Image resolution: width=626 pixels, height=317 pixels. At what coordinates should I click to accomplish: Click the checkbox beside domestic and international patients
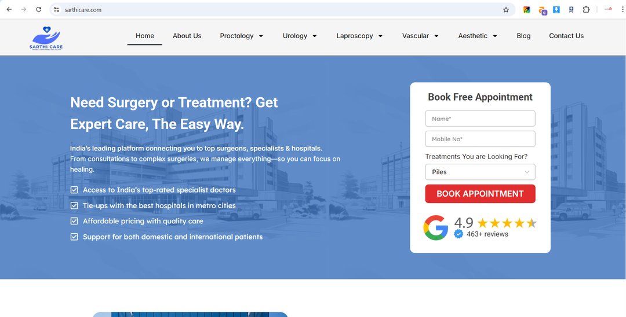74,237
